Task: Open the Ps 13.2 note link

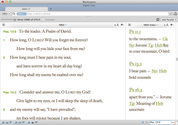Action: point(135,64)
